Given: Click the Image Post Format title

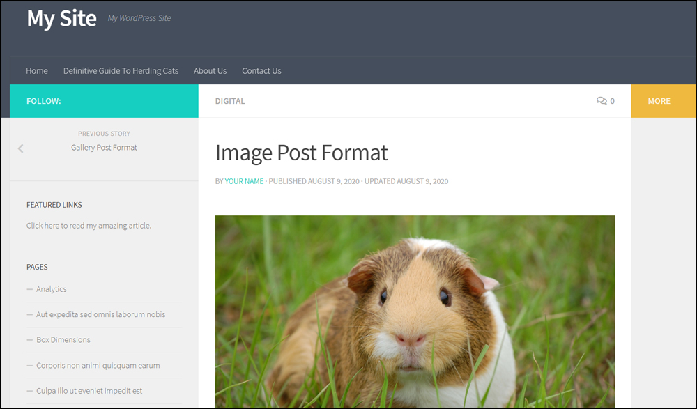Looking at the screenshot, I should click(x=301, y=153).
